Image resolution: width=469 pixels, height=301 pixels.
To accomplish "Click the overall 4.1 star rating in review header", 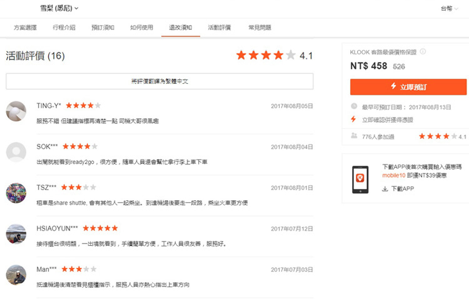I will point(274,55).
